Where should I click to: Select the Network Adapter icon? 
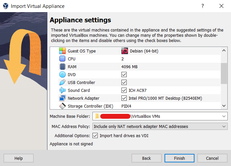(63, 98)
